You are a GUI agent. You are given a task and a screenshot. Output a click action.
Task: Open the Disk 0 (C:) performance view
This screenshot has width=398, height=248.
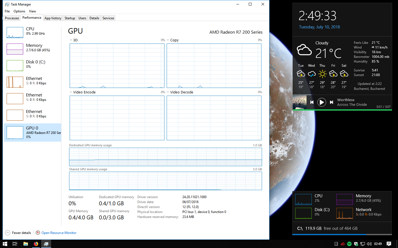pos(32,65)
